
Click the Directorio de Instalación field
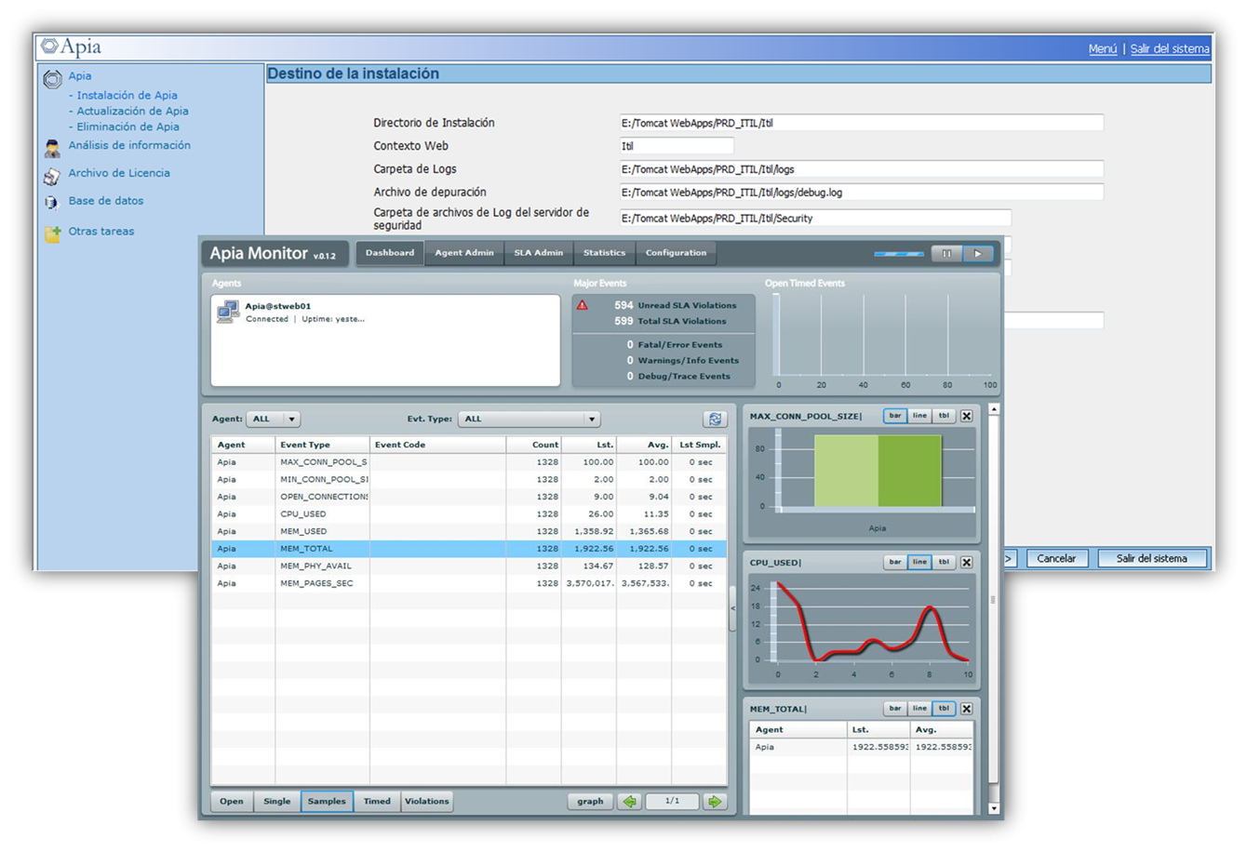(x=862, y=123)
